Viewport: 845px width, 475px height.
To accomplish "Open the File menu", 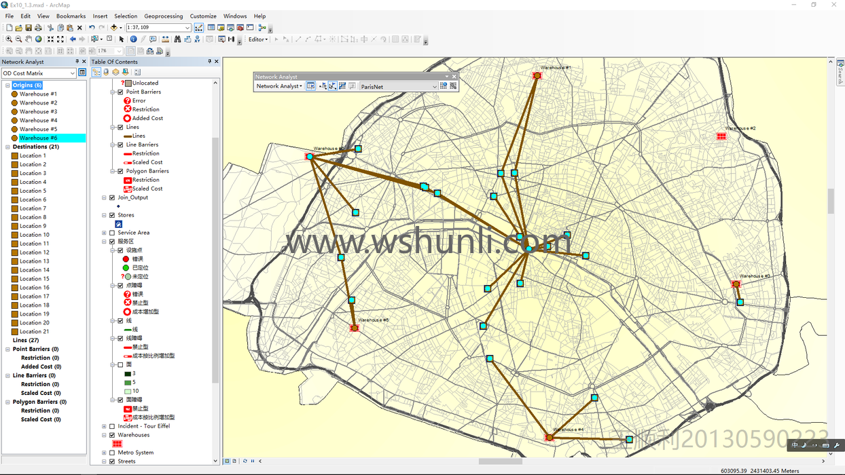I will coord(10,16).
